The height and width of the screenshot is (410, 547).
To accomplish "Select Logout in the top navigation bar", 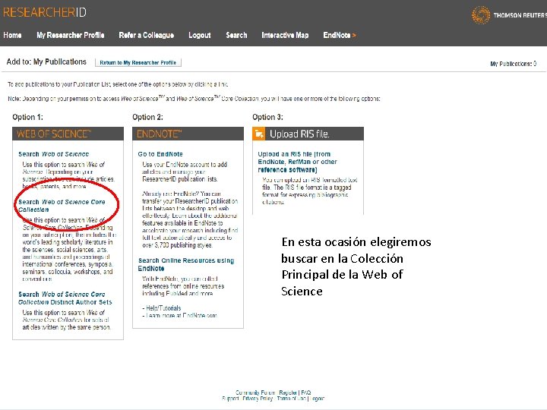I will click(x=200, y=35).
